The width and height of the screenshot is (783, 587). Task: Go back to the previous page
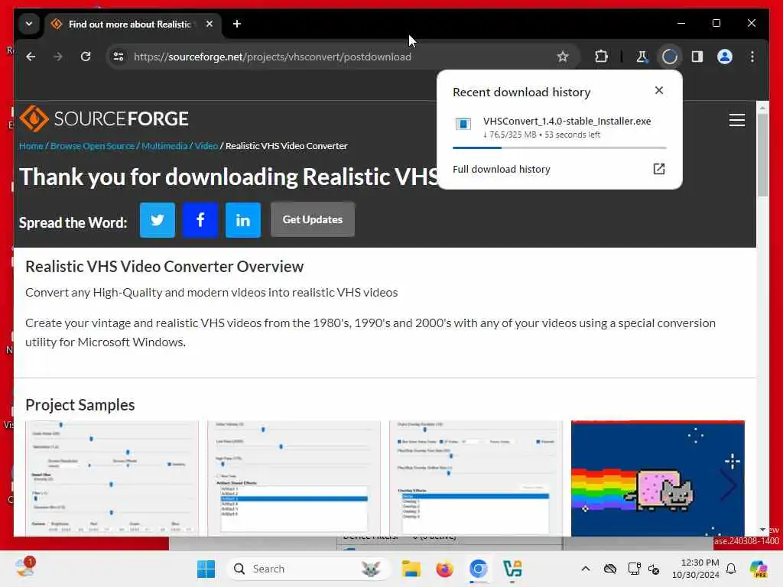pos(31,57)
